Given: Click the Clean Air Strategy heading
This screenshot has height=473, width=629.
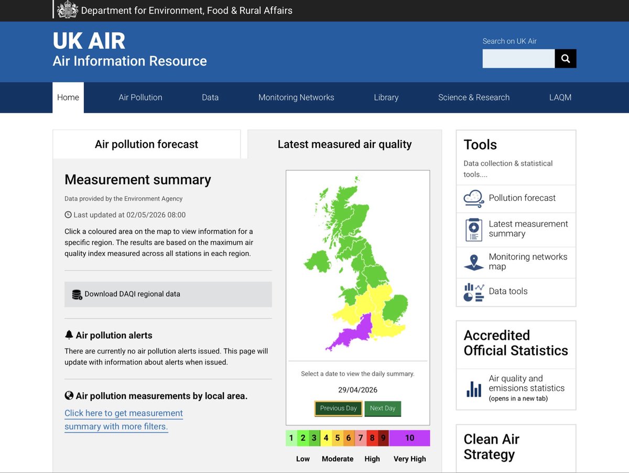Looking at the screenshot, I should [x=492, y=447].
